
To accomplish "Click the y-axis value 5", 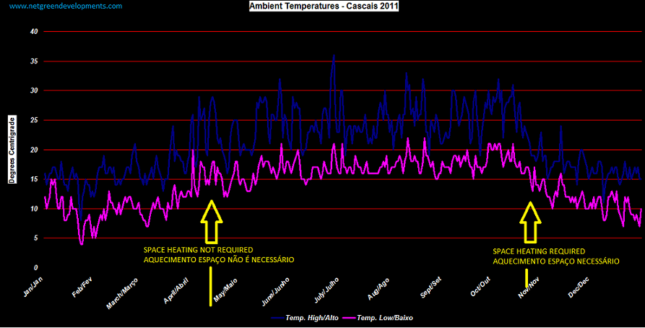I will pyautogui.click(x=36, y=238).
